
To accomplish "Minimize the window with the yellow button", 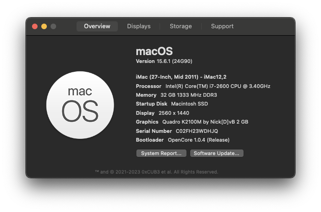I will pos(44,26).
